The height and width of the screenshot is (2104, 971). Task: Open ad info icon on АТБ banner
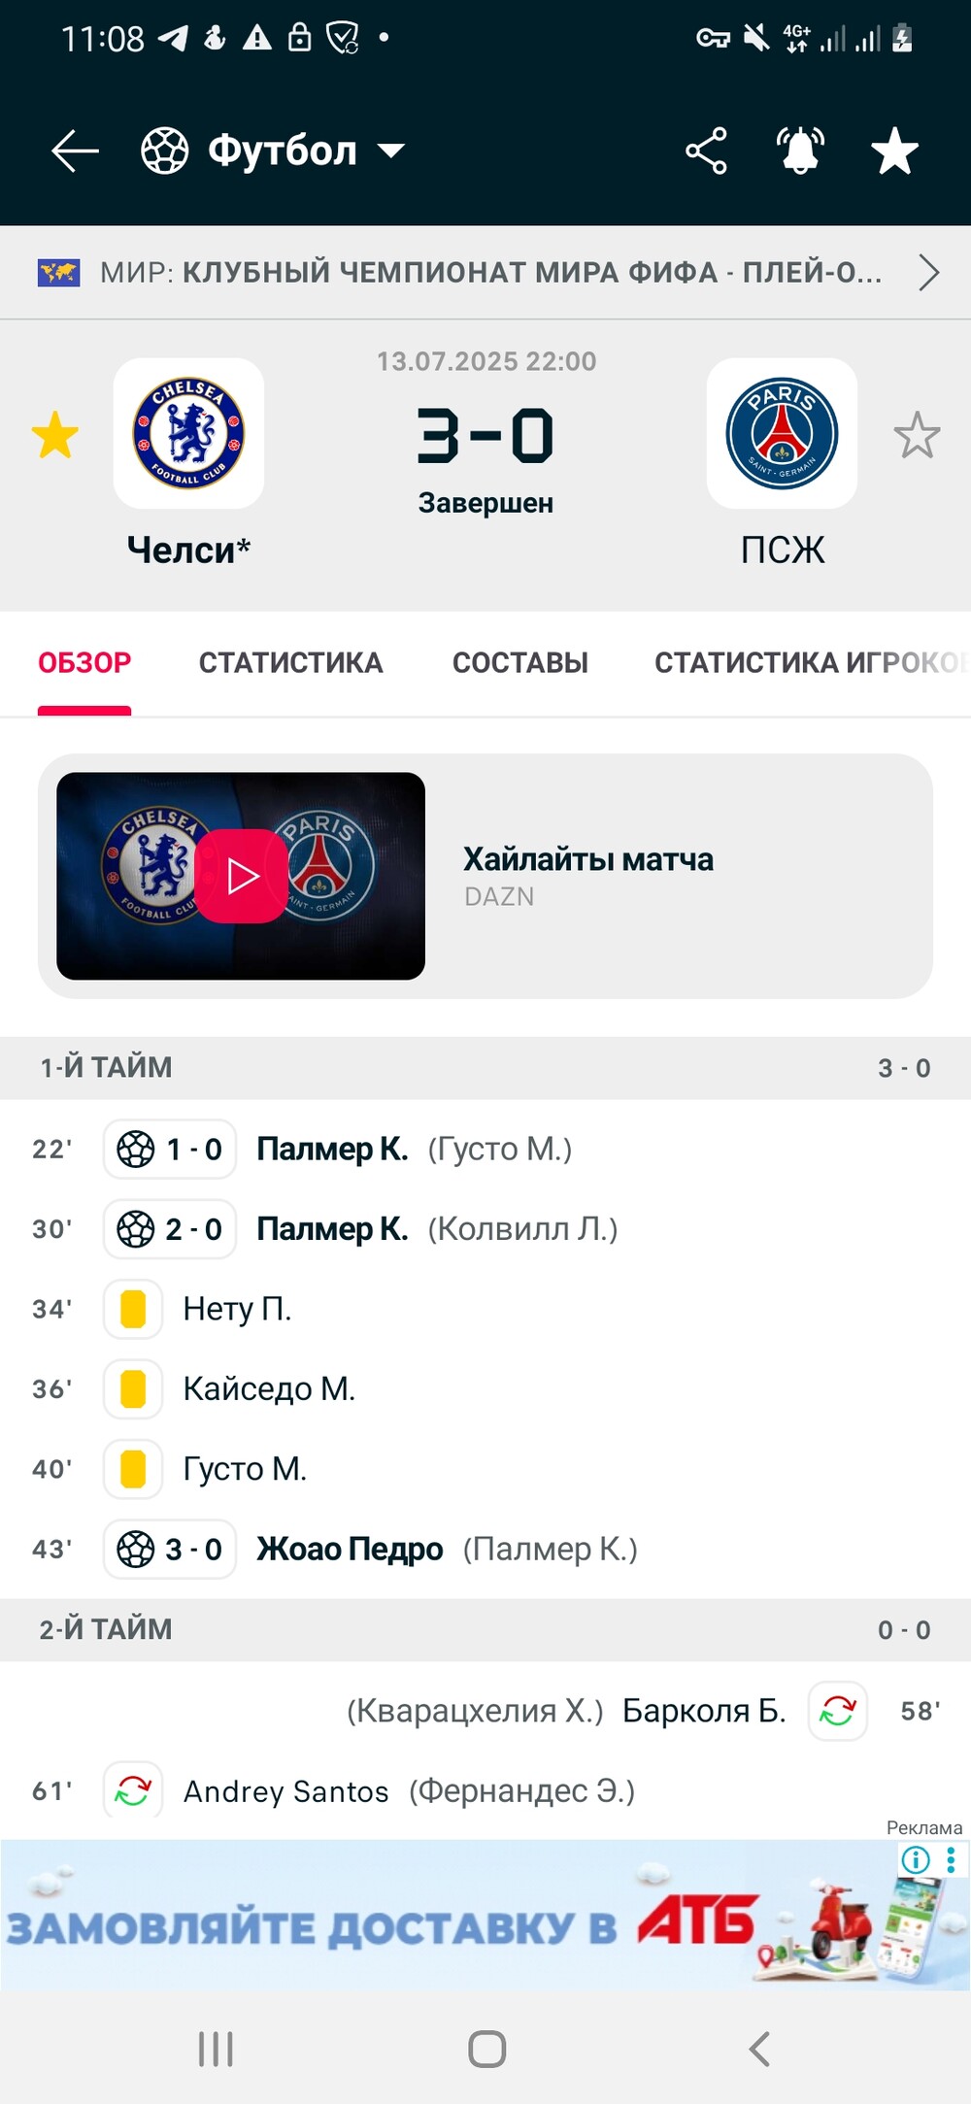916,1860
